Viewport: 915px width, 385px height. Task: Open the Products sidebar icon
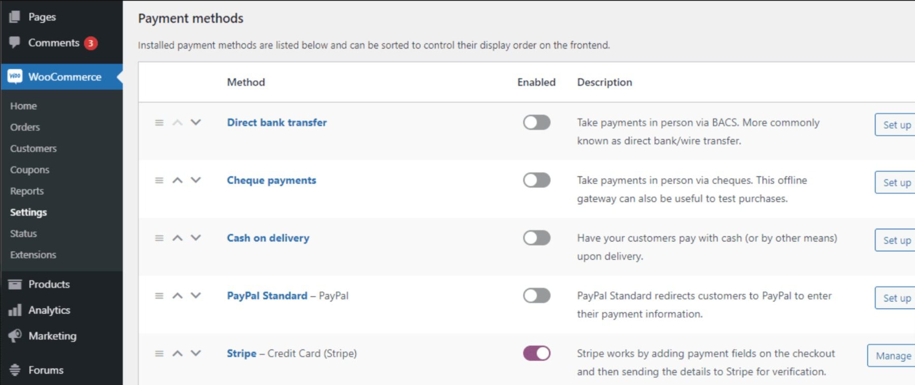(x=15, y=284)
